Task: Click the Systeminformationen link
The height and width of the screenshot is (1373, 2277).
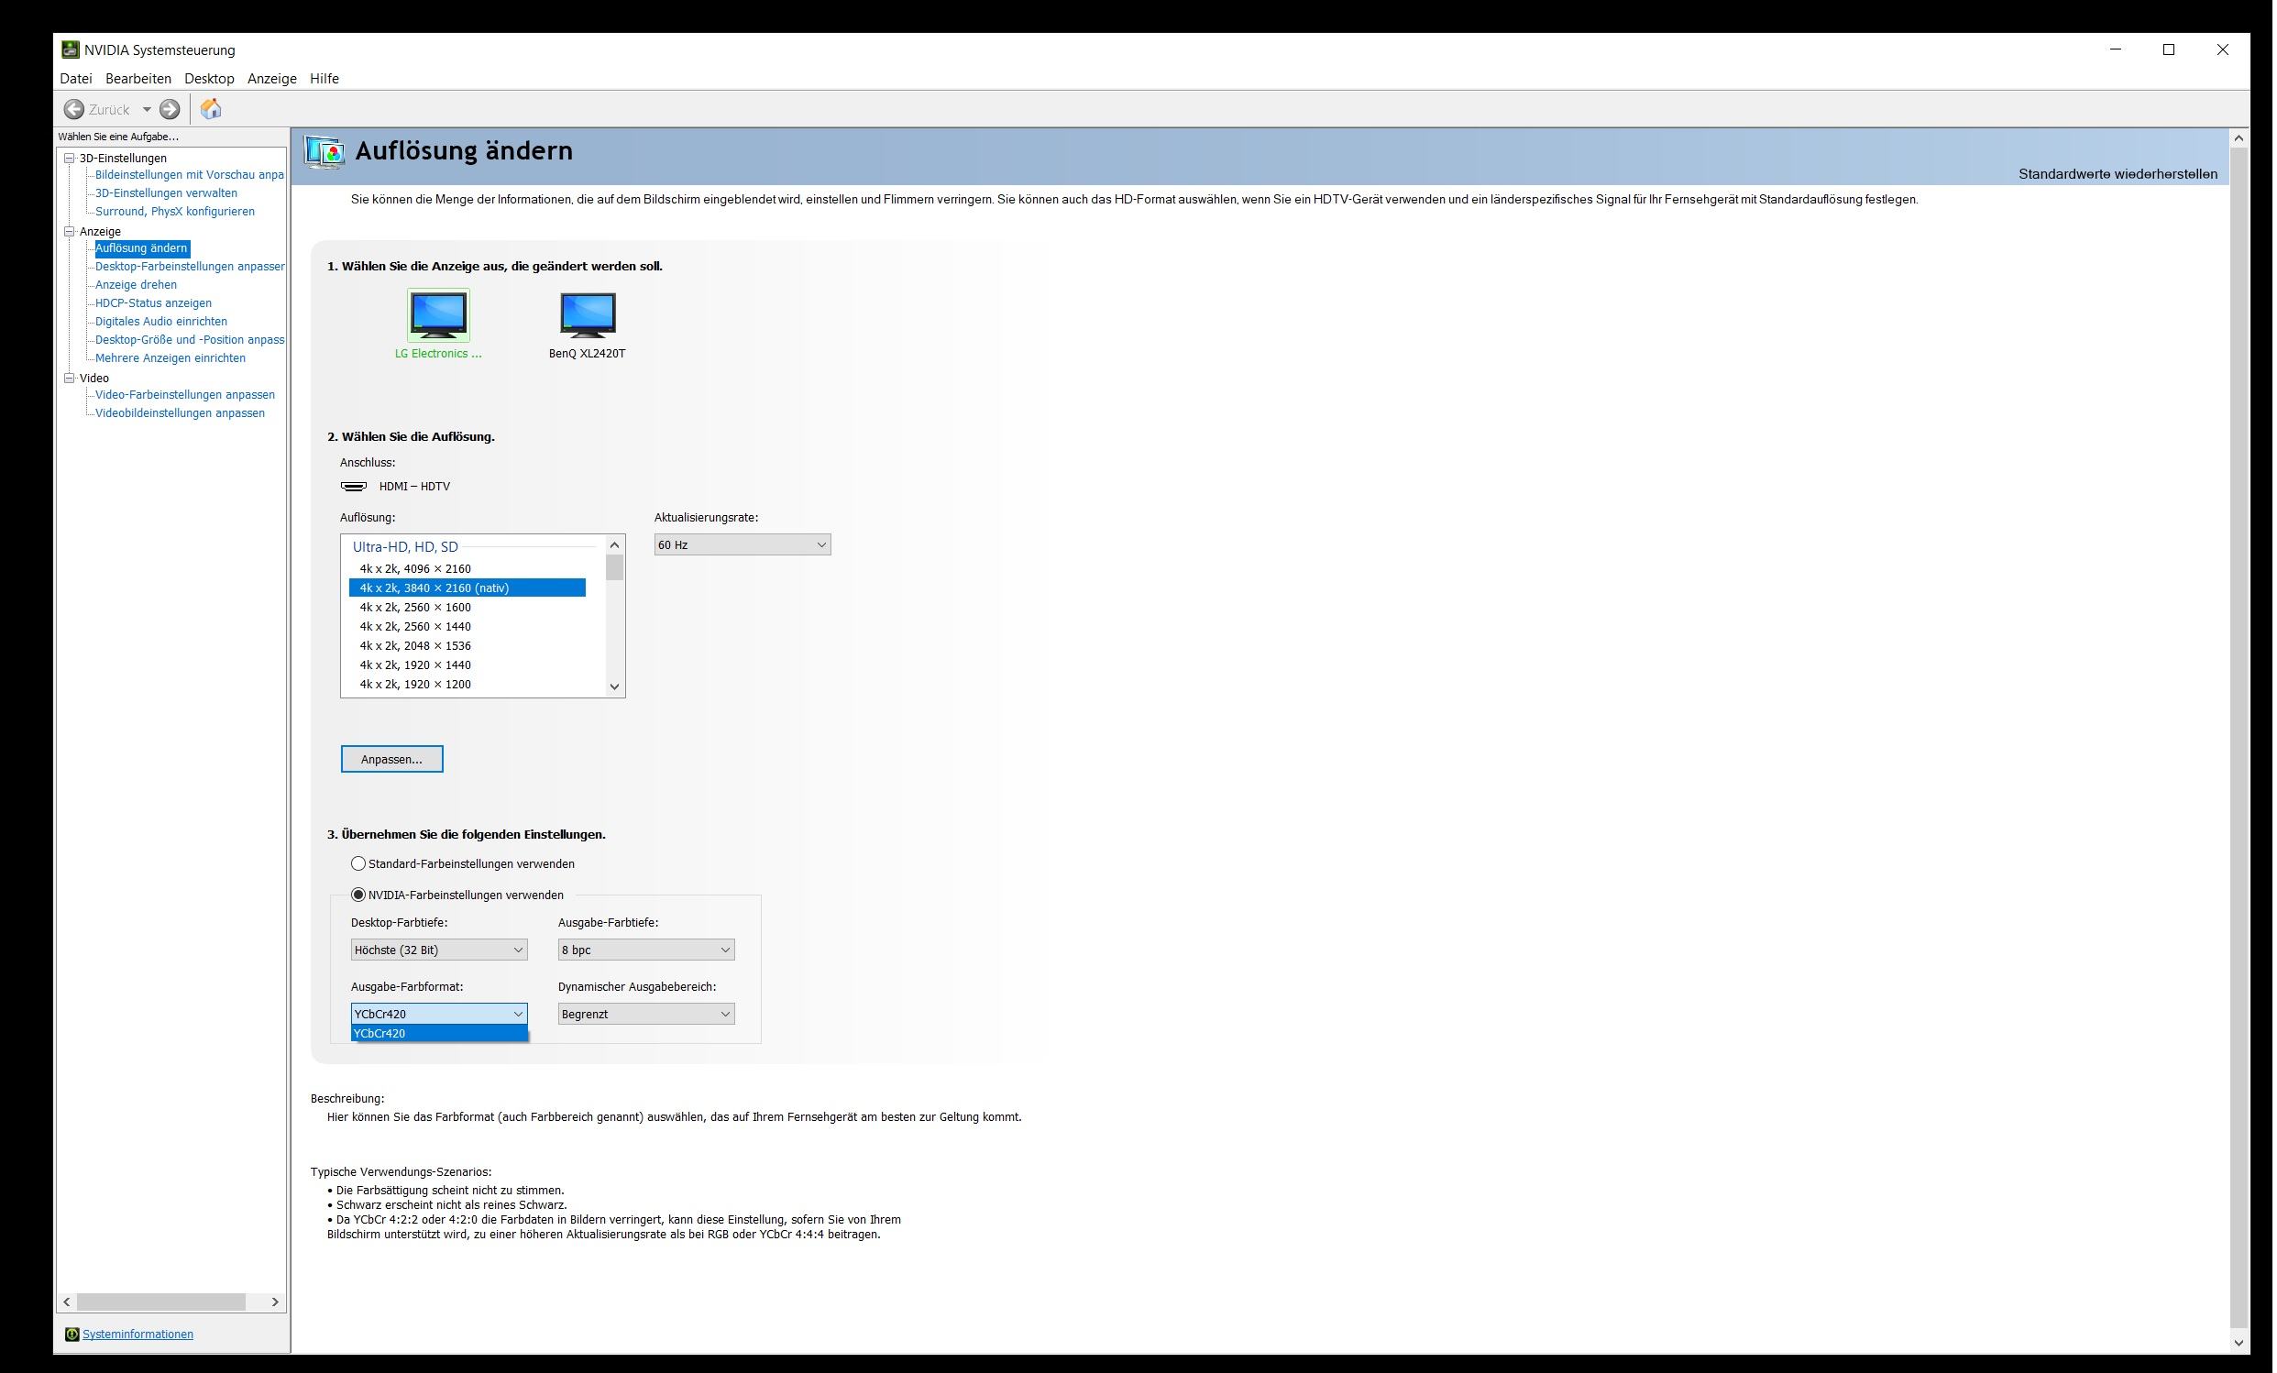Action: pyautogui.click(x=137, y=1334)
